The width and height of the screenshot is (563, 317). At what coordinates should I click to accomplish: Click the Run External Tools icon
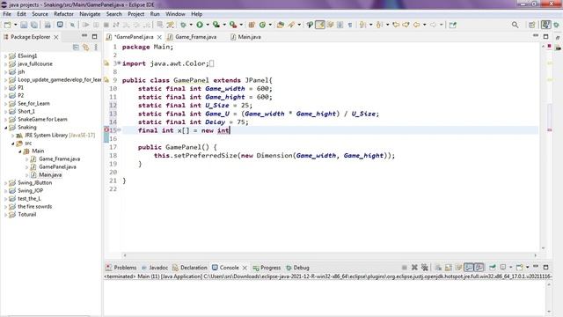click(x=233, y=25)
